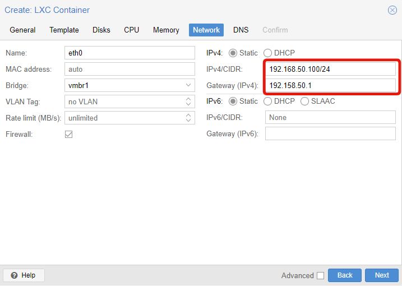This screenshot has width=402, height=286.
Task: Open the Bridge vmbr1 dropdown arrow
Action: coord(188,85)
